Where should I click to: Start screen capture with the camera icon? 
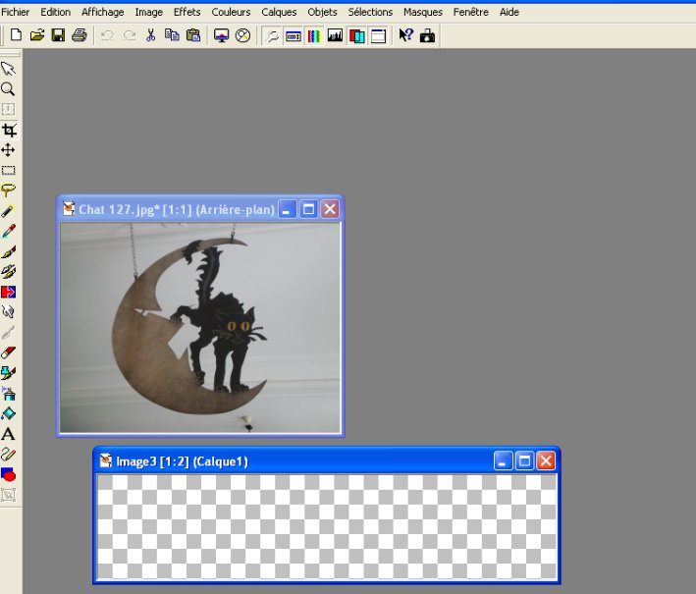(x=427, y=35)
